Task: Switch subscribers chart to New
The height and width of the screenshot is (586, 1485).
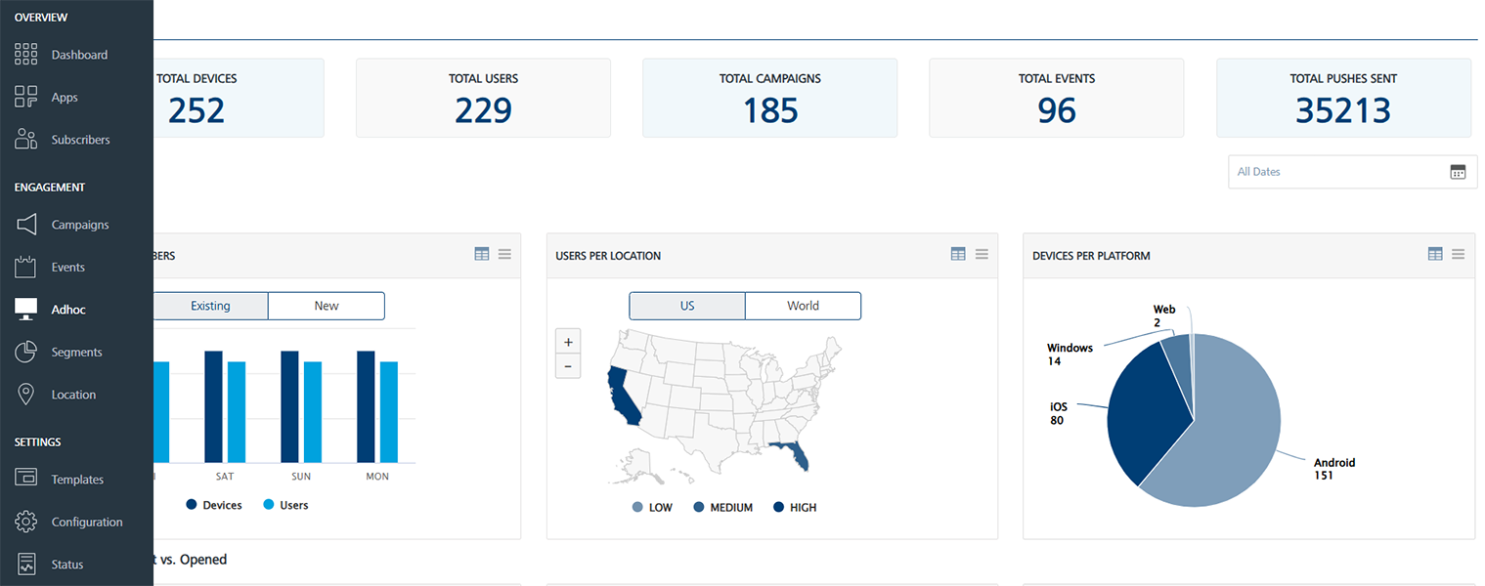Action: [x=327, y=306]
